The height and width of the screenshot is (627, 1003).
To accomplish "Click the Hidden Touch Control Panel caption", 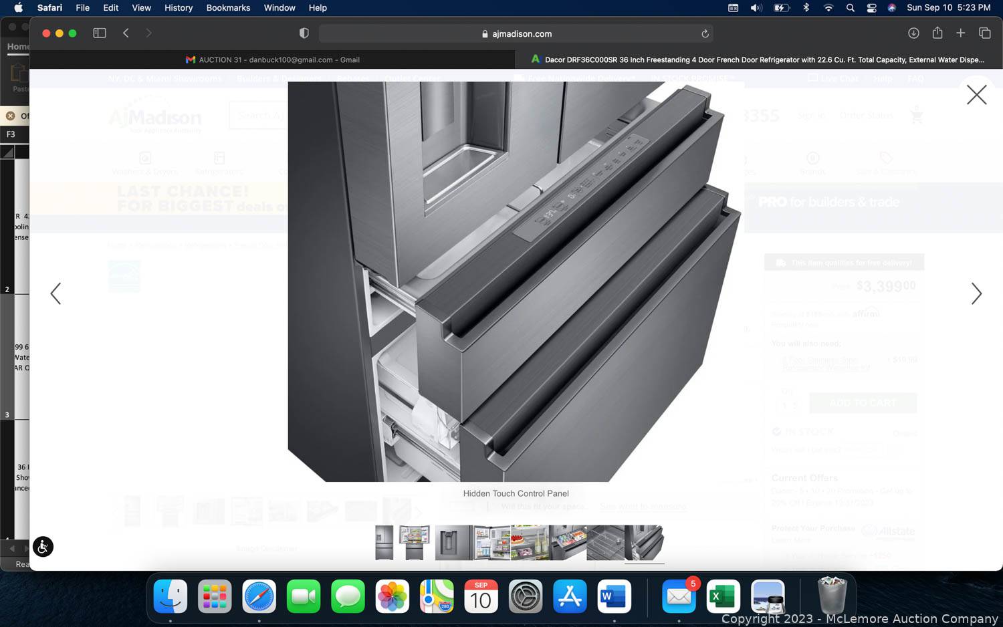I will [516, 493].
